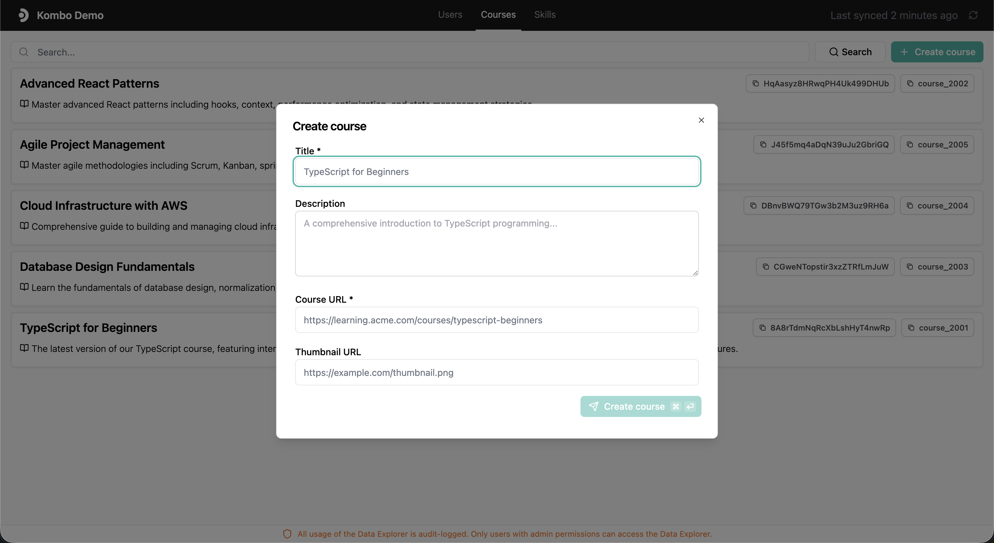This screenshot has height=543, width=994.
Task: Click the Thumbnail URL field
Action: click(x=497, y=372)
